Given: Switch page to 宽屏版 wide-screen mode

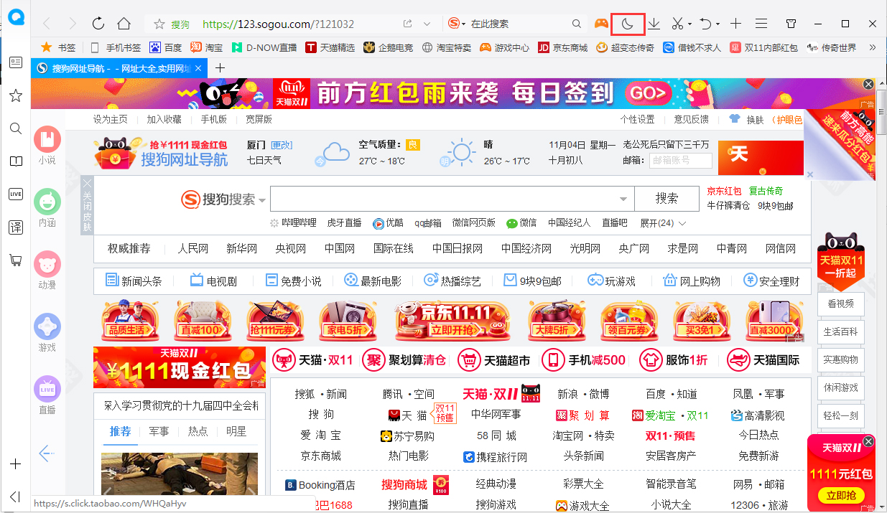Looking at the screenshot, I should (x=258, y=119).
